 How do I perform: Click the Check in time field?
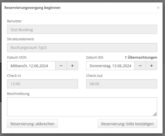pyautogui.click(x=42, y=84)
